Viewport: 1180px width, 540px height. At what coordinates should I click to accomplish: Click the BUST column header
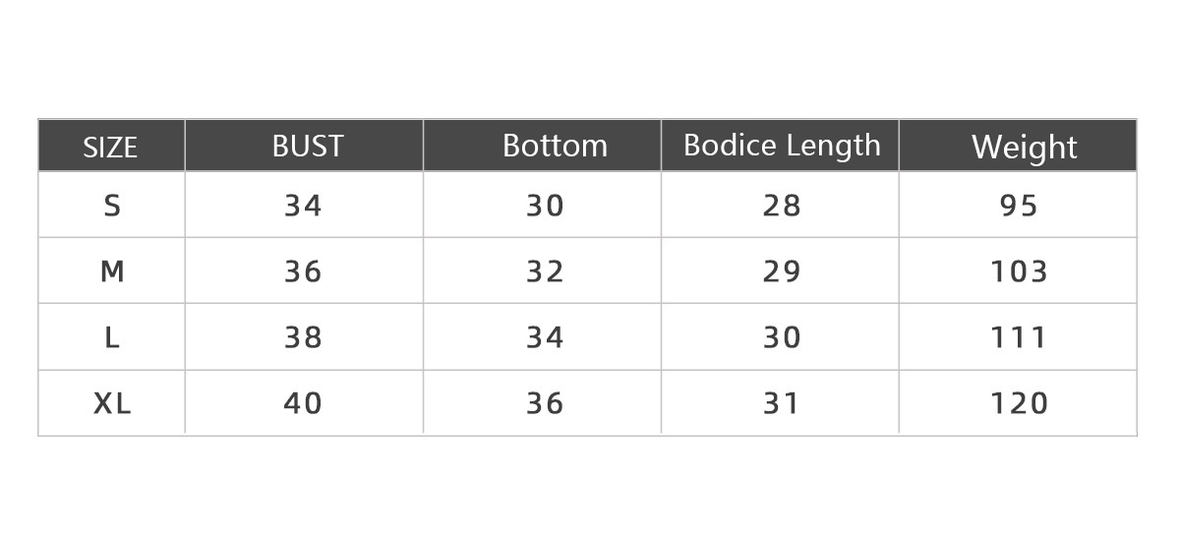(308, 147)
